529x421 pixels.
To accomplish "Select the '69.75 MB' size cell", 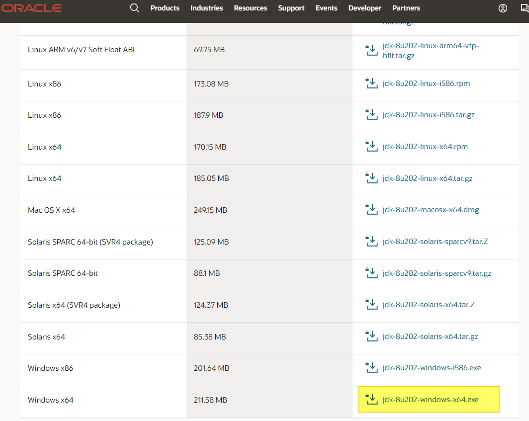I will pyautogui.click(x=269, y=52).
